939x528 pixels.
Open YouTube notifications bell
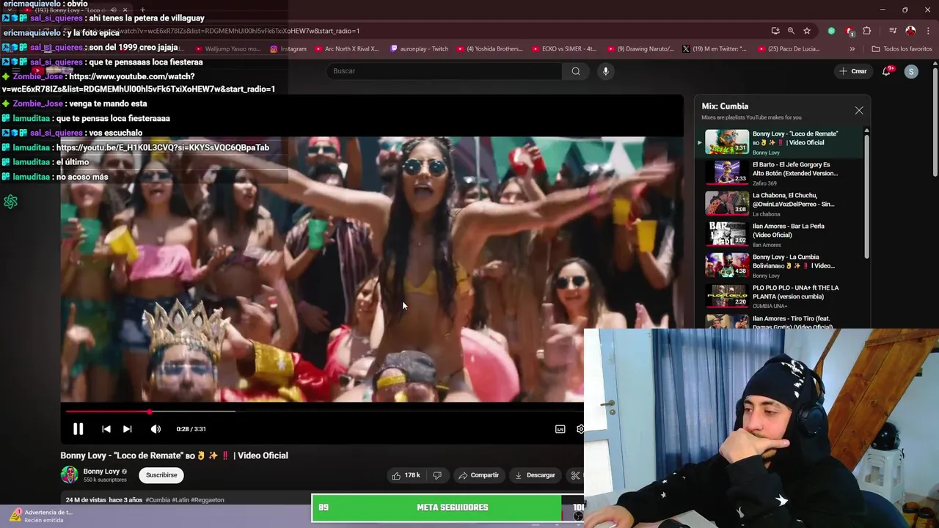(886, 71)
